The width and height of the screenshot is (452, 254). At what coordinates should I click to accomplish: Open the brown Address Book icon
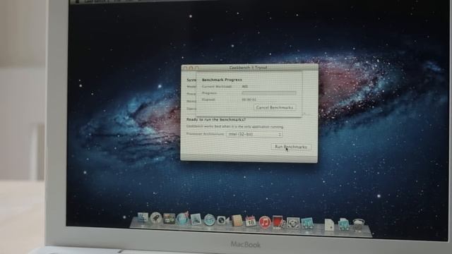[237, 221]
